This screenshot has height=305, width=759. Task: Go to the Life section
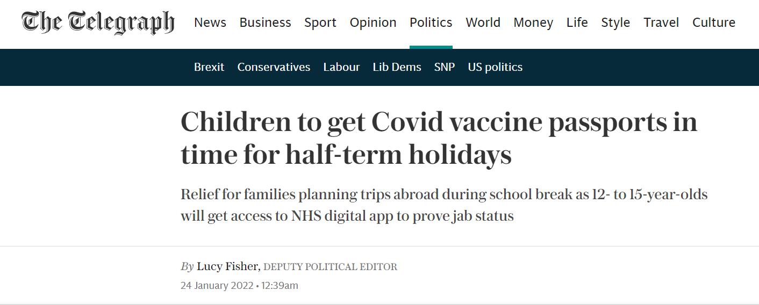pos(577,23)
